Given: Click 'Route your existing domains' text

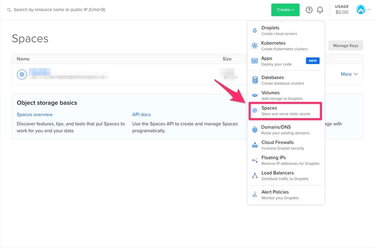Looking at the screenshot, I should point(285,133).
